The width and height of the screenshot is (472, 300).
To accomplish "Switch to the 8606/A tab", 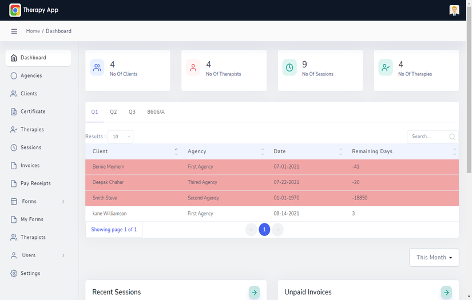I will [156, 112].
